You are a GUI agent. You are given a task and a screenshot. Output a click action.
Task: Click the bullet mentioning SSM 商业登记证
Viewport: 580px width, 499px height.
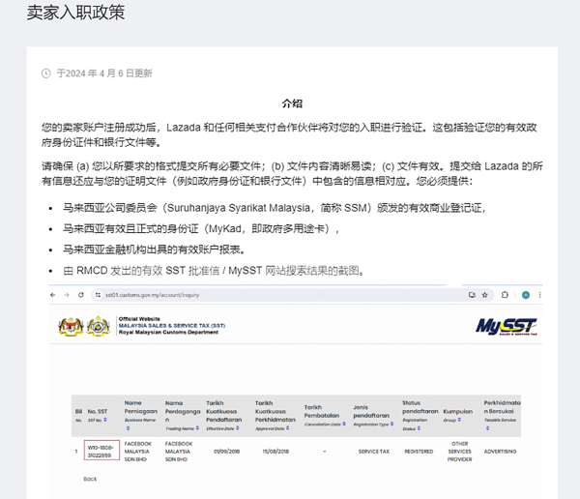275,208
